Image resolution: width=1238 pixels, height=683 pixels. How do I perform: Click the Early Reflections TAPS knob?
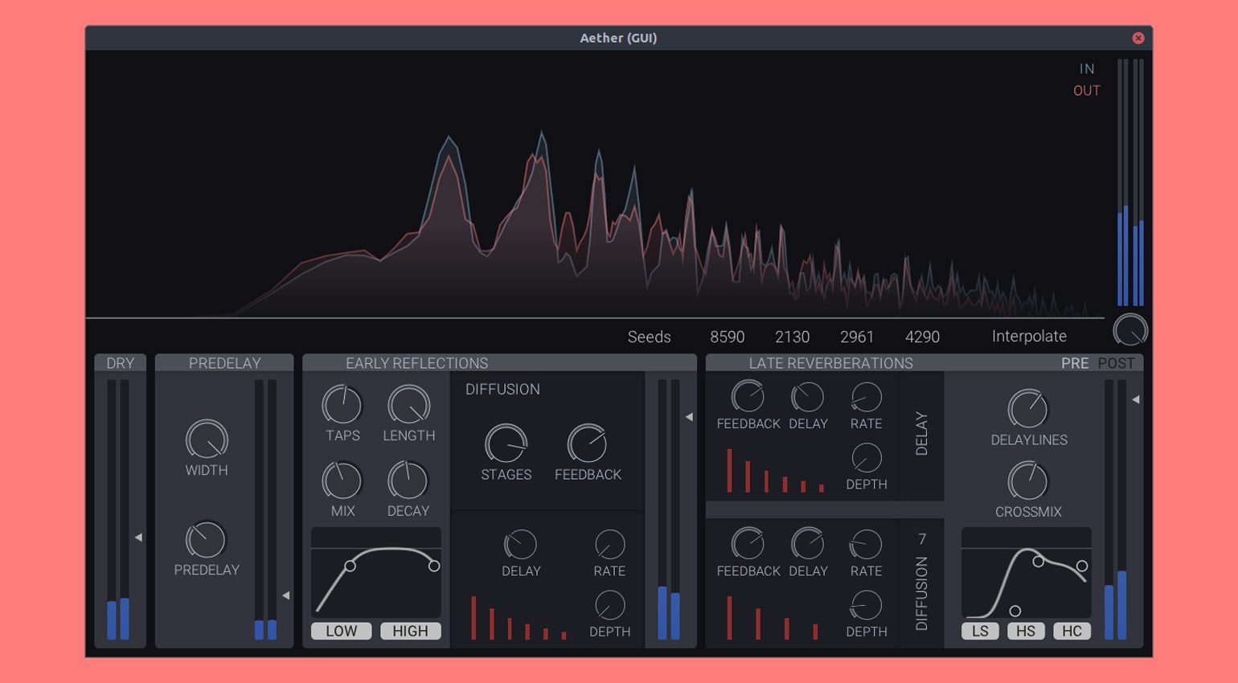[x=342, y=405]
